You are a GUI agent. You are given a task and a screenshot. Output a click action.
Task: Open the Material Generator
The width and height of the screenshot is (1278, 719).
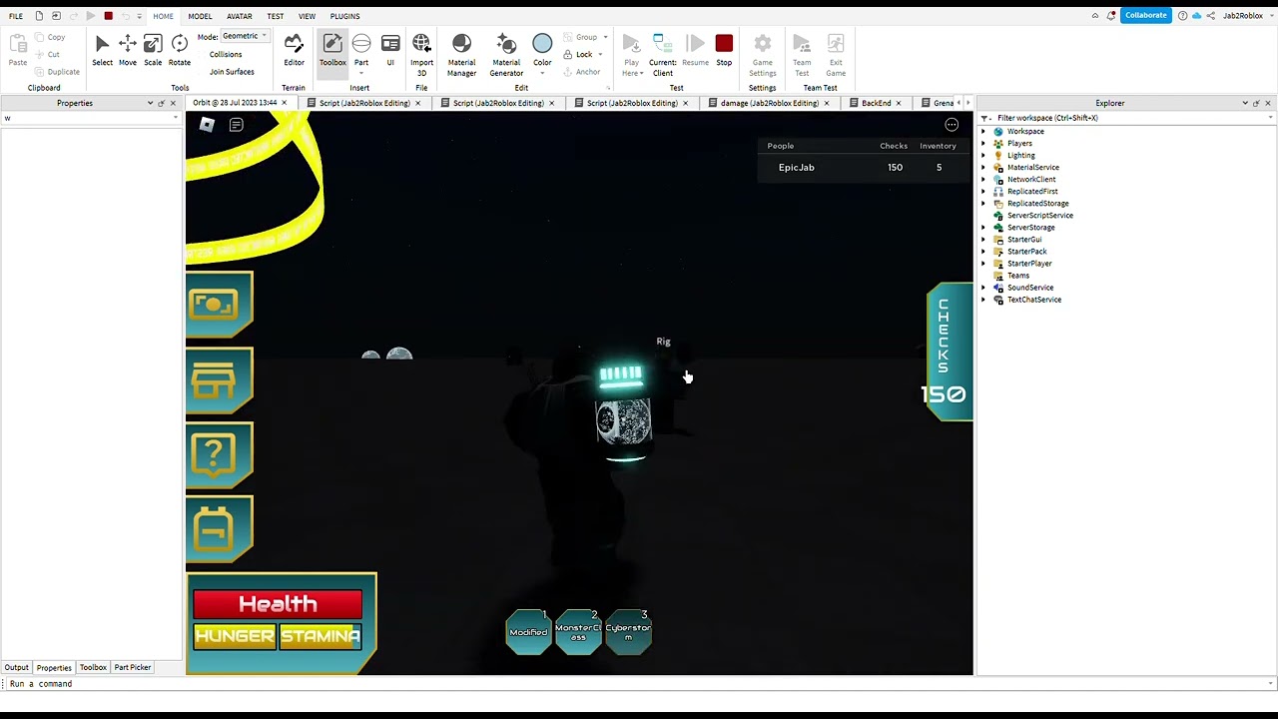(506, 54)
